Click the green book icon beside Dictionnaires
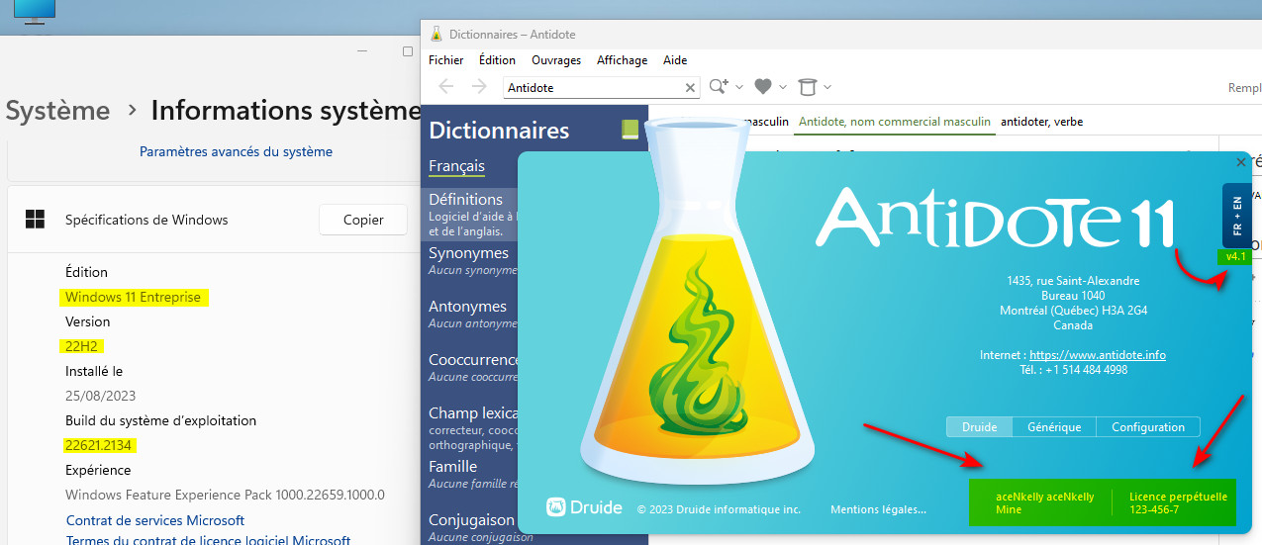This screenshot has width=1262, height=545. tap(630, 130)
